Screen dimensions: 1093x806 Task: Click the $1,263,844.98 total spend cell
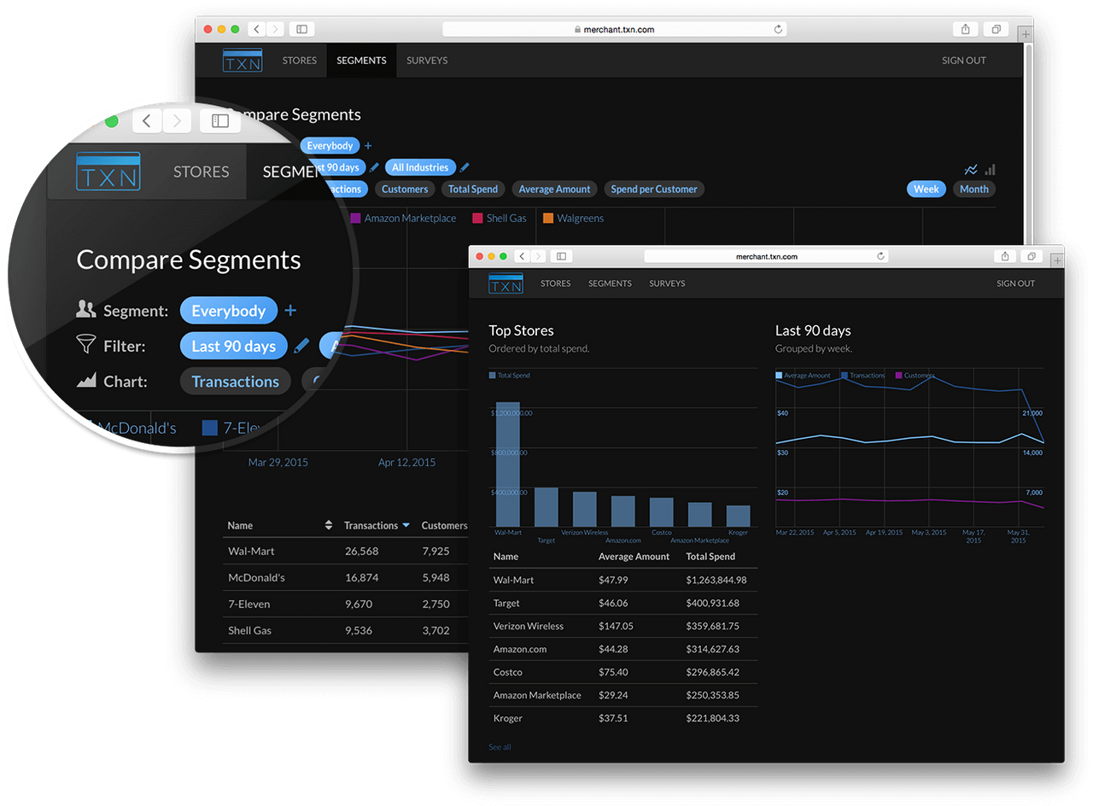716,580
